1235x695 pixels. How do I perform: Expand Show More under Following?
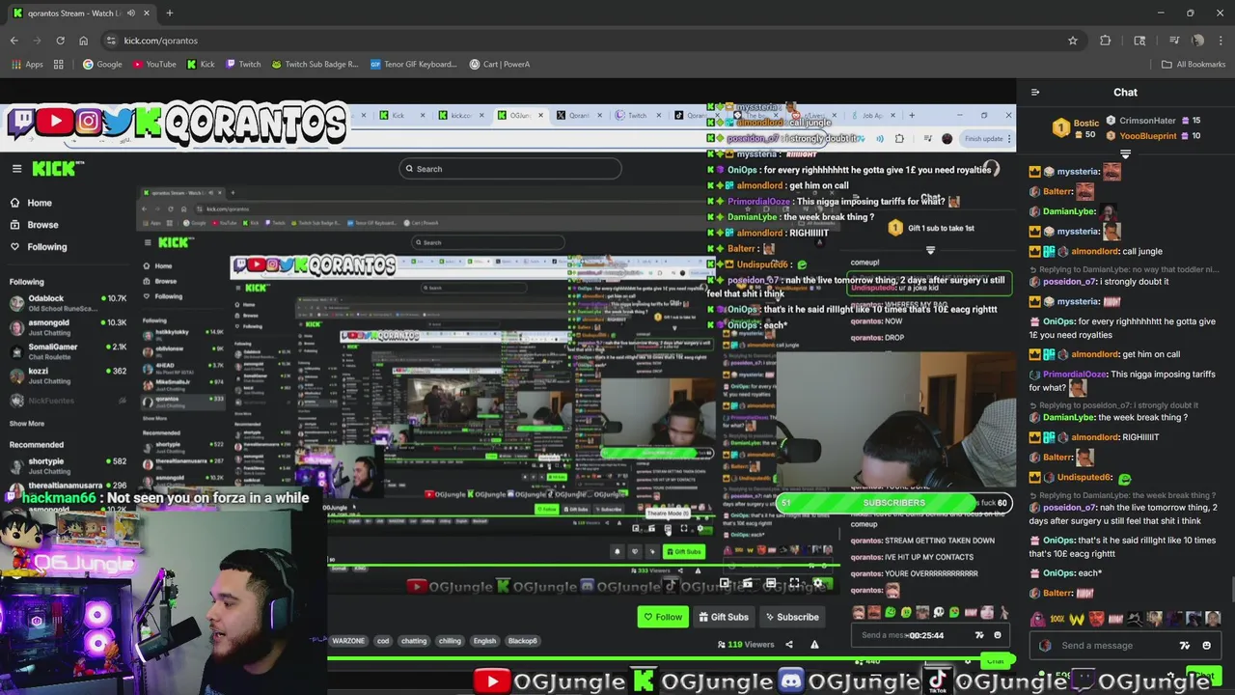26,424
